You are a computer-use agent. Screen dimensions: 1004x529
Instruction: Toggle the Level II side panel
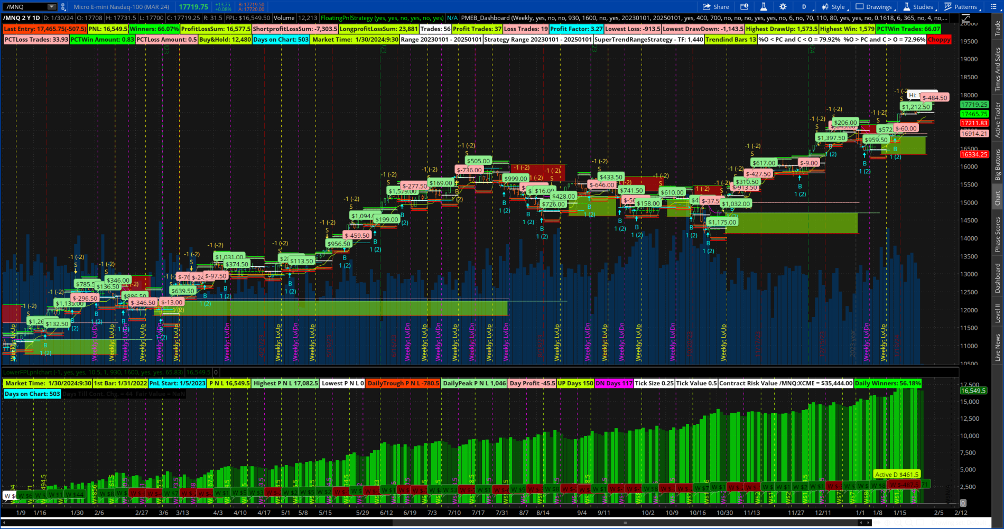point(998,313)
